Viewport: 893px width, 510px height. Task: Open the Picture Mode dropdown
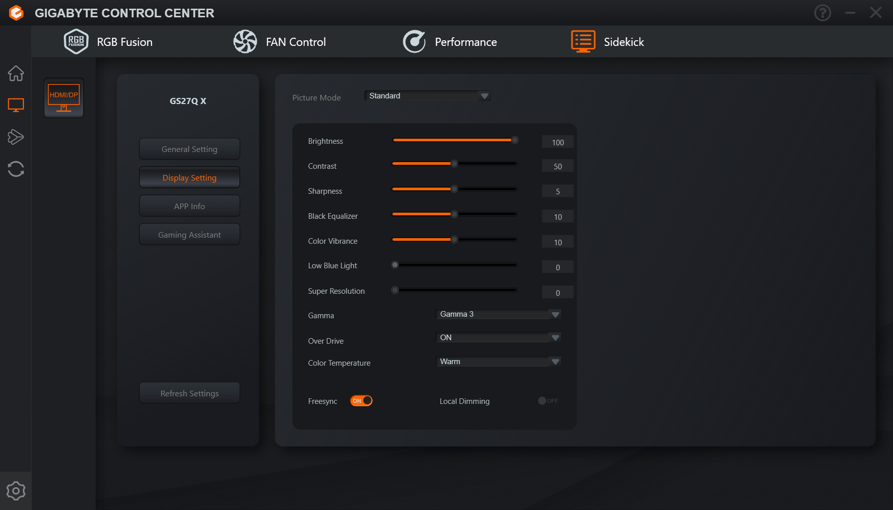click(428, 96)
